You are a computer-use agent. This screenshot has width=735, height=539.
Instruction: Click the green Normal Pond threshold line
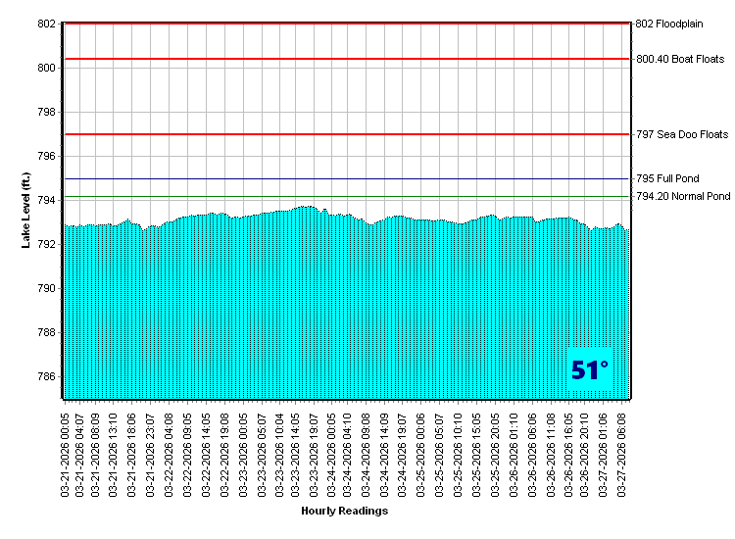tap(343, 197)
